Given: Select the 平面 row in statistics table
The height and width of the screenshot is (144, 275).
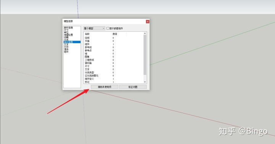Looking at the screenshot, I should tap(113, 41).
